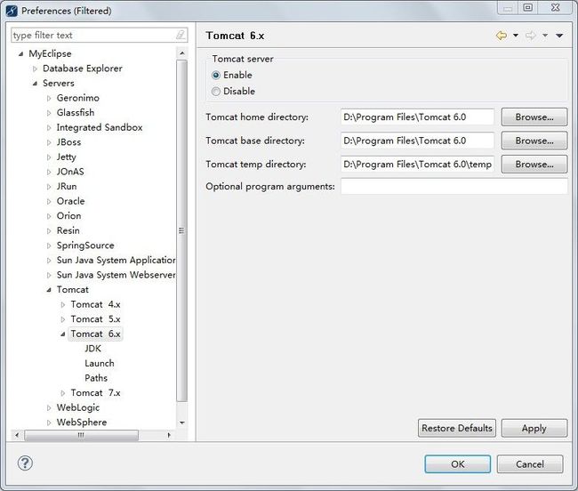The image size is (578, 491).
Task: Select Sun Java System Application item
Action: pos(116,260)
